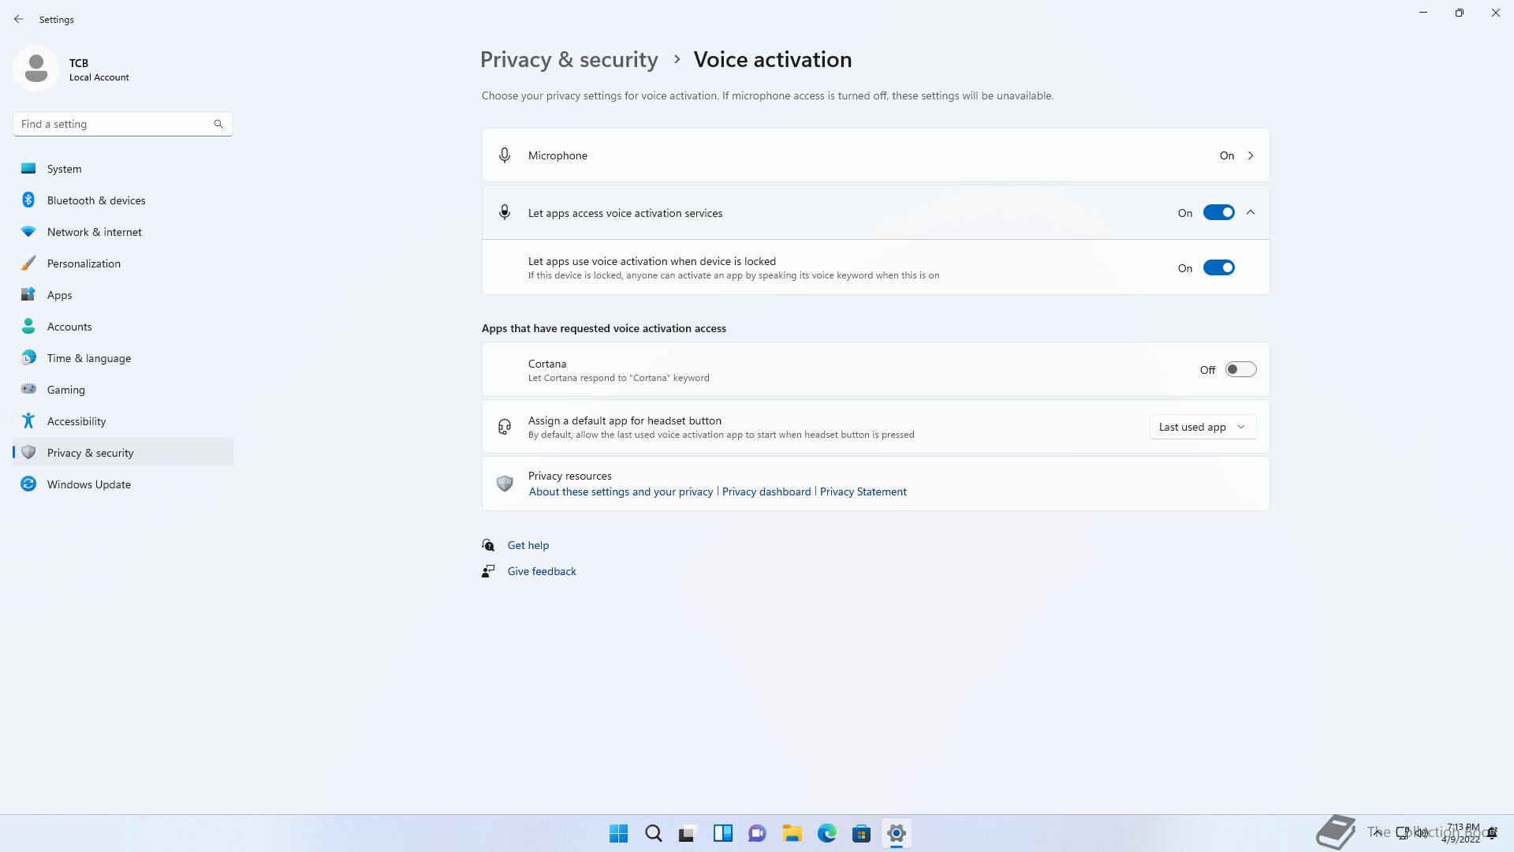Select Accessibility in the sidebar
The height and width of the screenshot is (852, 1514).
point(76,421)
